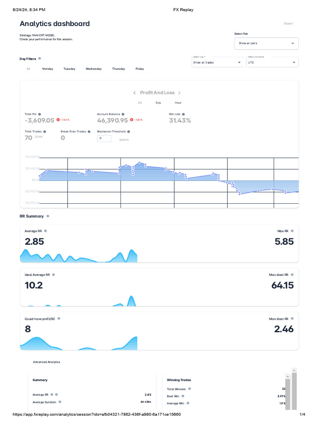Image resolution: width=318 pixels, height=424 pixels.
Task: Open the UTC timezone dropdown
Action: pos(272,63)
